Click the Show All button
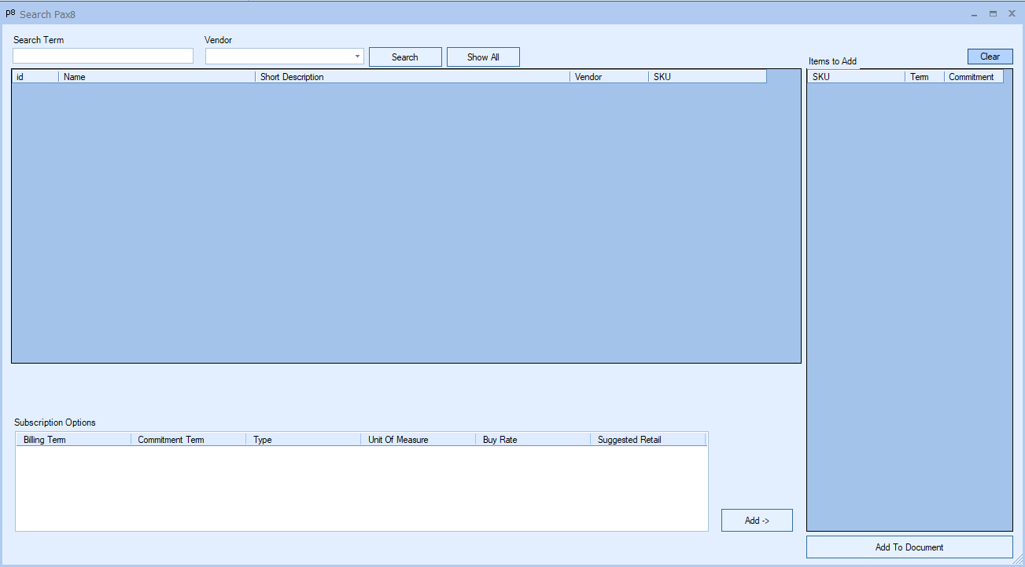Screen dimensions: 1025x567 click(x=483, y=57)
